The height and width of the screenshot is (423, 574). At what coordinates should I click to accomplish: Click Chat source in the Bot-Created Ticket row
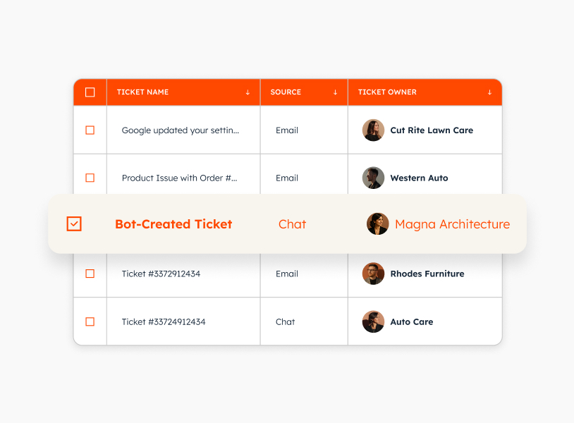coord(292,224)
